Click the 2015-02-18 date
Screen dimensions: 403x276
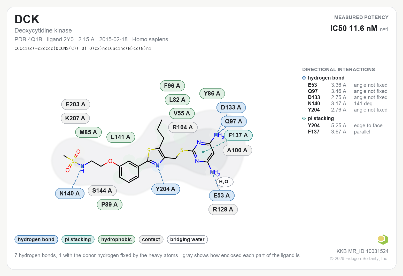point(113,39)
